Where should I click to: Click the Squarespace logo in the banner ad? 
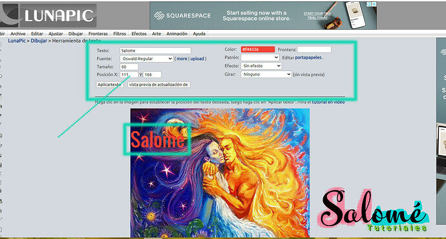[182, 16]
